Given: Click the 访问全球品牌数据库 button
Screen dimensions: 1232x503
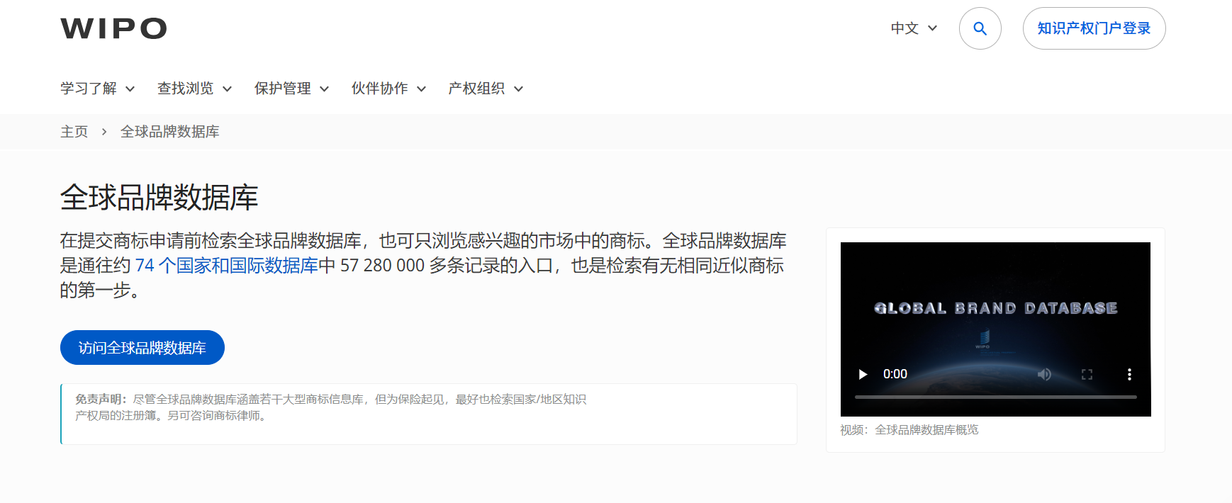Looking at the screenshot, I should click(142, 348).
